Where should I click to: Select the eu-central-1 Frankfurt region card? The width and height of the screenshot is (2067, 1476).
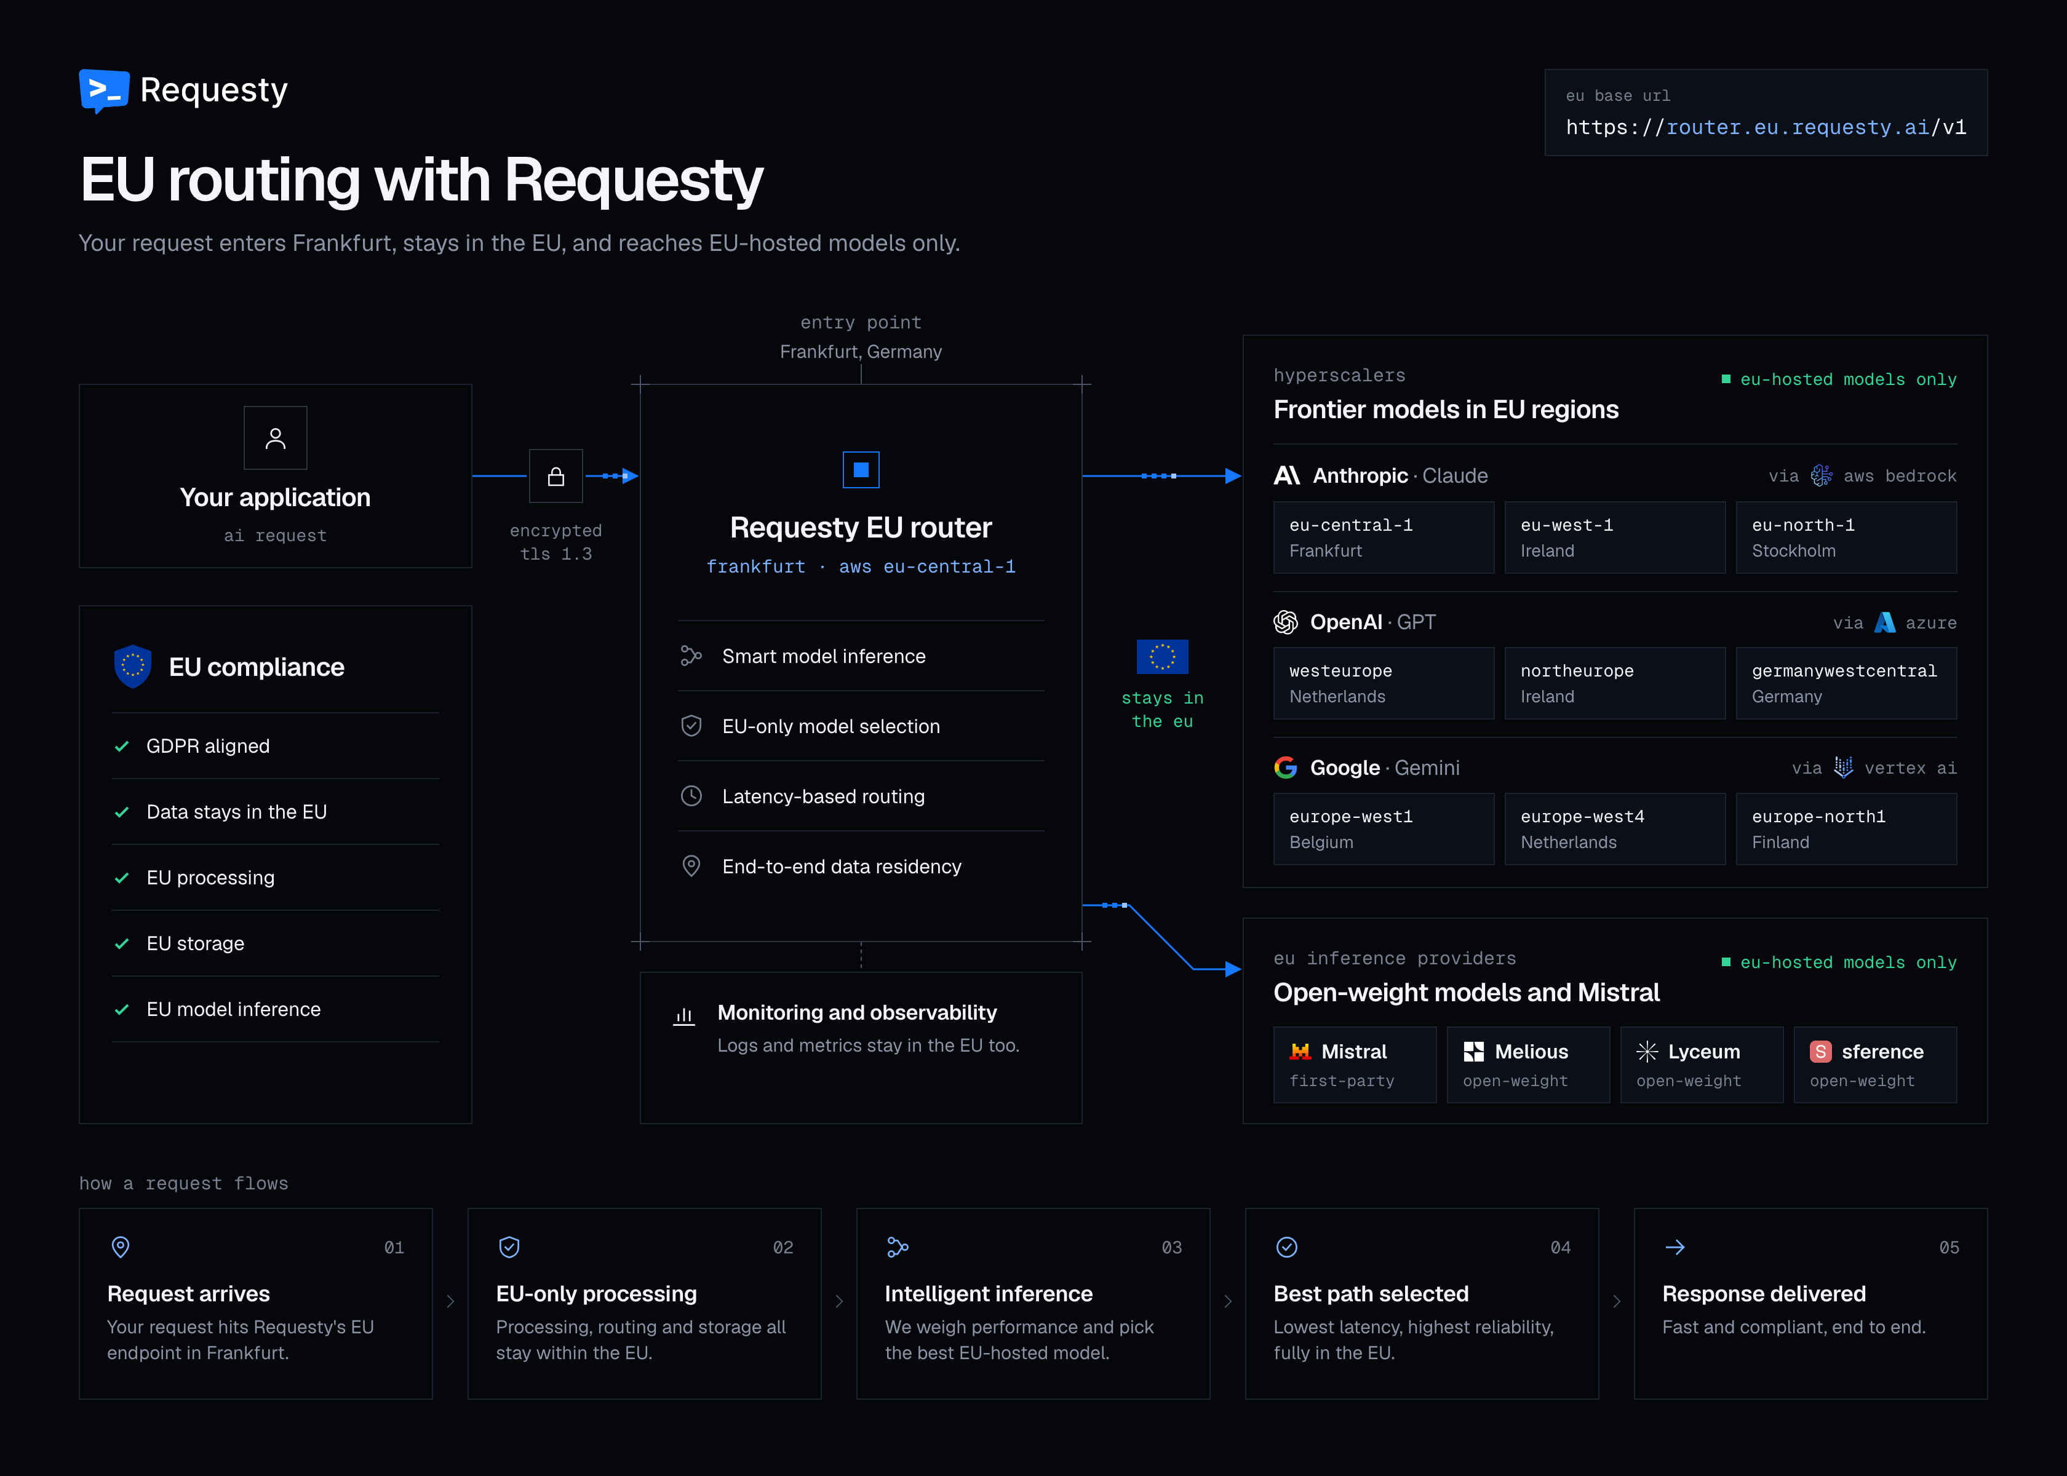pyautogui.click(x=1384, y=537)
